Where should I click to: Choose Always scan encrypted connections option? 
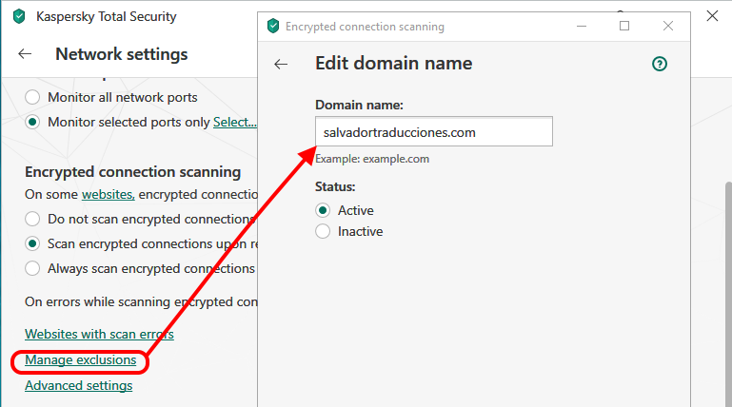[x=33, y=268]
